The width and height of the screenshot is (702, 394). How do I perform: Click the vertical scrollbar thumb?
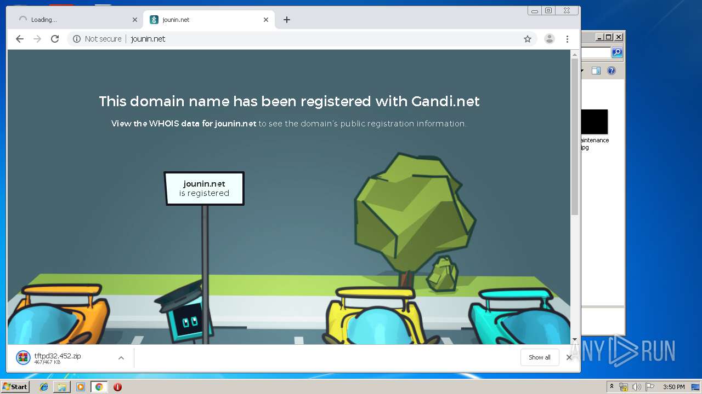pyautogui.click(x=575, y=137)
